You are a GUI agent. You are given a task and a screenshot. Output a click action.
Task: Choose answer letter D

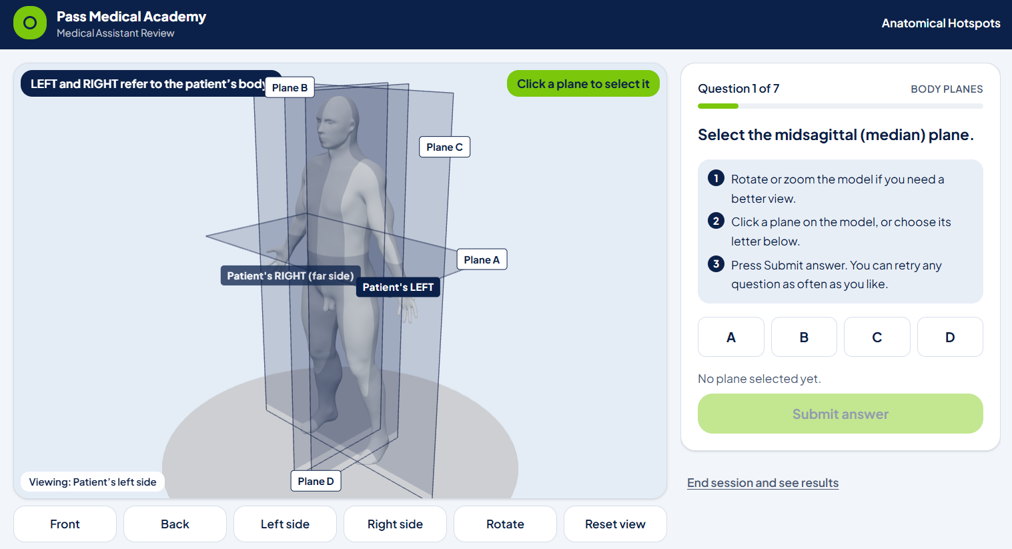950,337
